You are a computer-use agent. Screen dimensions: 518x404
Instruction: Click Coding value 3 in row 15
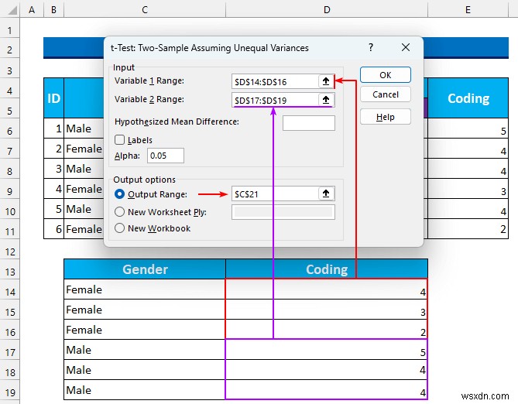(327, 310)
